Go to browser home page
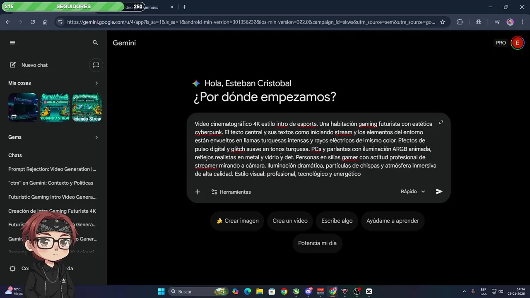 click(x=45, y=22)
